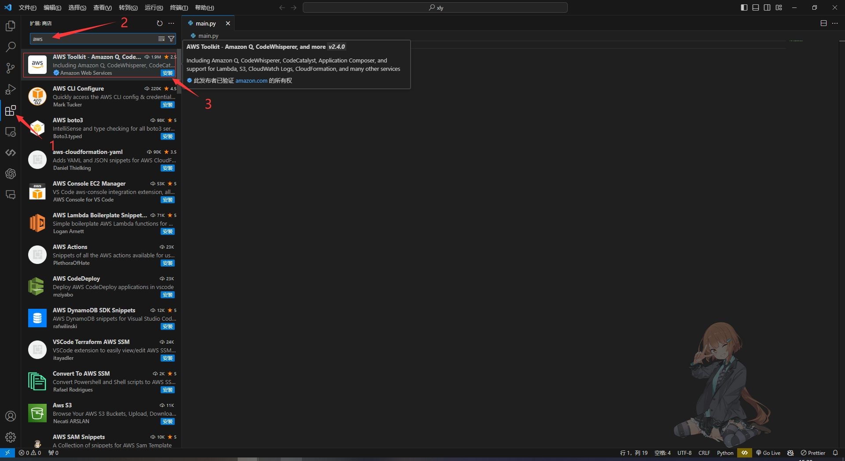The width and height of the screenshot is (845, 461).
Task: Open VSCode Terraform AWS SSM extension entry
Action: 101,350
